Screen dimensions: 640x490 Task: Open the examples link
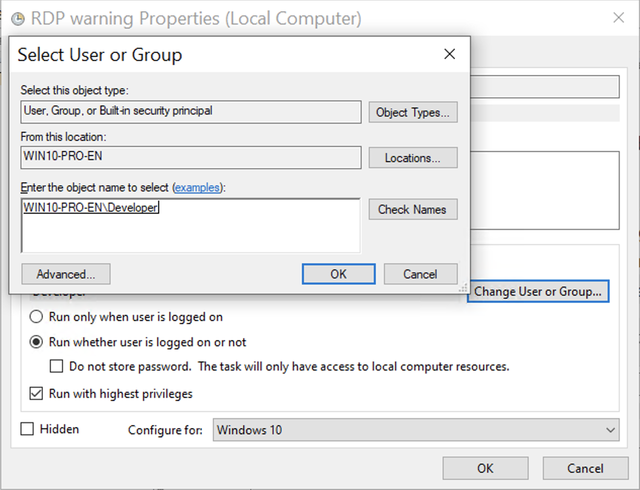click(197, 187)
